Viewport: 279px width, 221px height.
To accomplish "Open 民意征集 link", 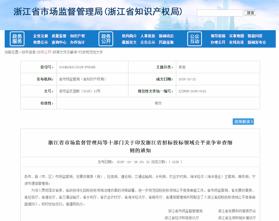I will 167,43.
